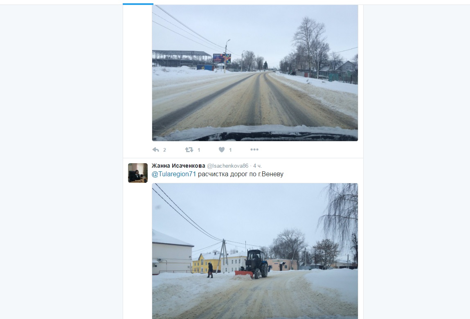
Task: Click the separator dot before the timestamp
Action: [251, 166]
